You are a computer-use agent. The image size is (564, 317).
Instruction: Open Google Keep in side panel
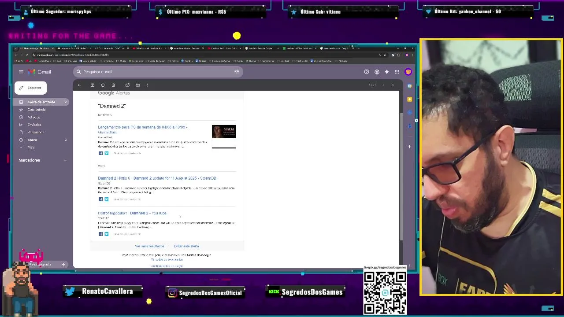point(409,99)
